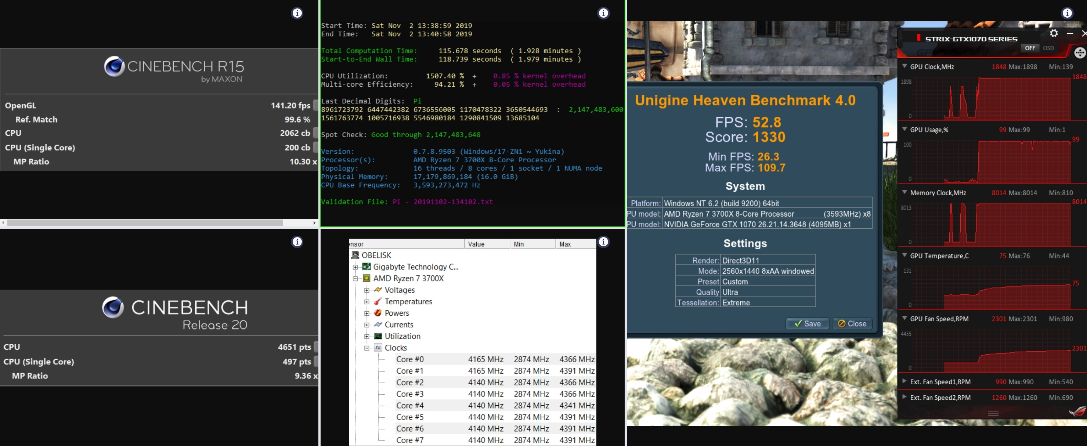Expand the Voltages tree node
1087x446 pixels.
(367, 290)
